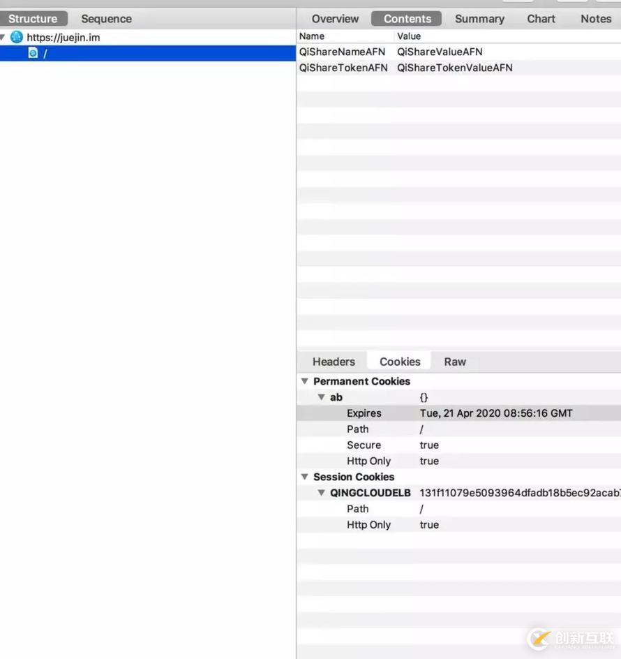Select the Secure row label

(364, 445)
